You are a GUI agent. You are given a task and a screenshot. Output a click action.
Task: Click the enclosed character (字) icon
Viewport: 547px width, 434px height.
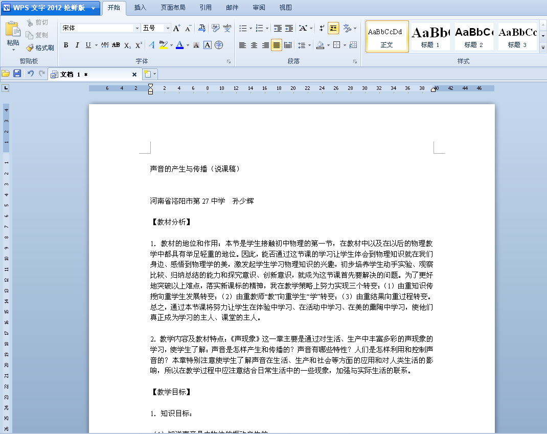coord(219,45)
